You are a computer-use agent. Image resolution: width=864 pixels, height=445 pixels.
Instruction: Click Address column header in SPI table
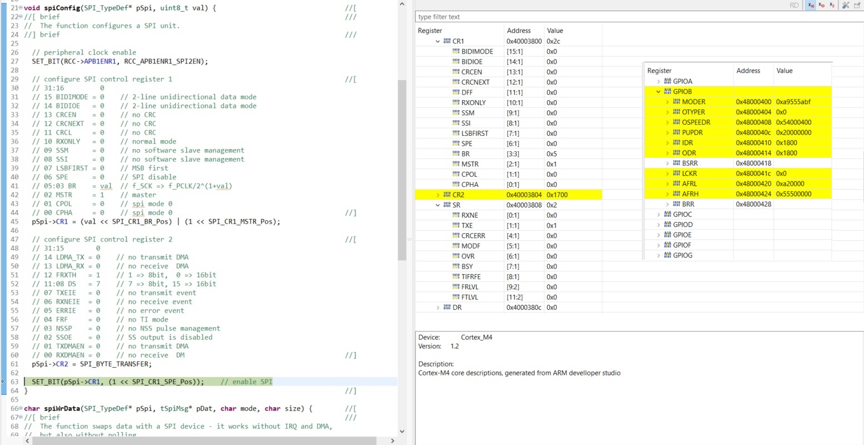click(x=519, y=31)
